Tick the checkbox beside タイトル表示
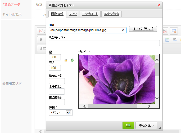 (41, 15)
